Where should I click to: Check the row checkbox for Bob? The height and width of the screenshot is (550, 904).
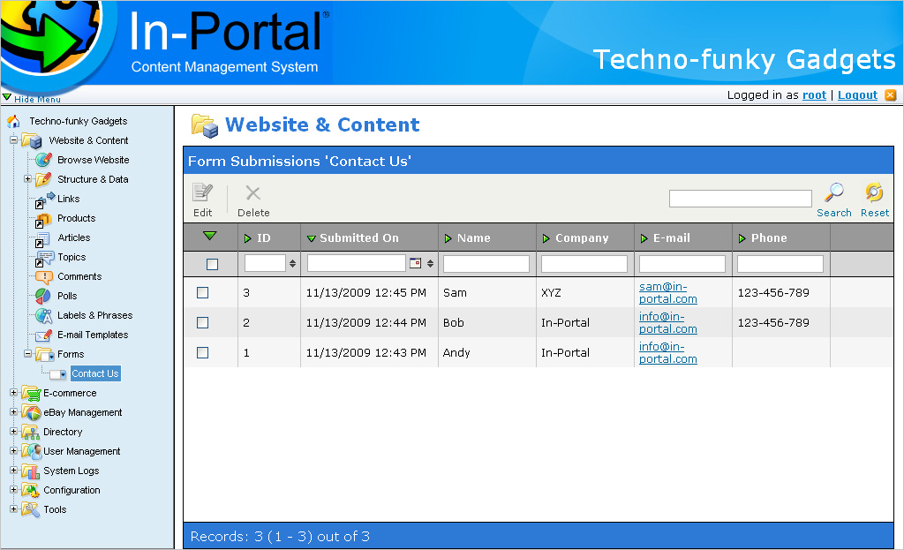203,323
